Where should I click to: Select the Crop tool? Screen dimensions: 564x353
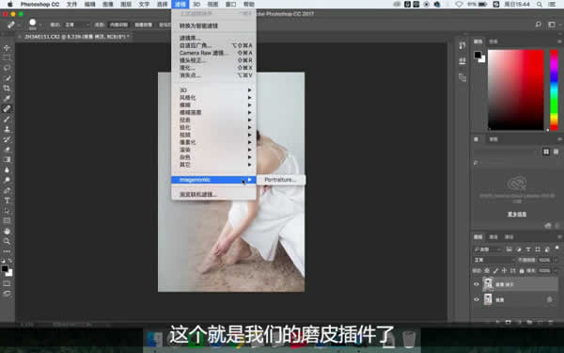pos(7,88)
